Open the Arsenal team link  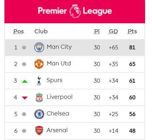click(57, 130)
